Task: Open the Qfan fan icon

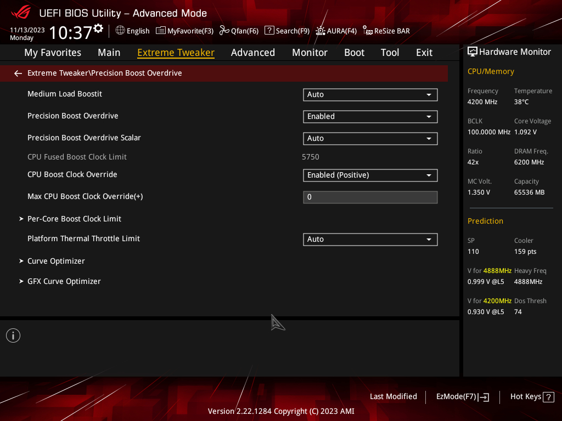Action: pyautogui.click(x=224, y=31)
